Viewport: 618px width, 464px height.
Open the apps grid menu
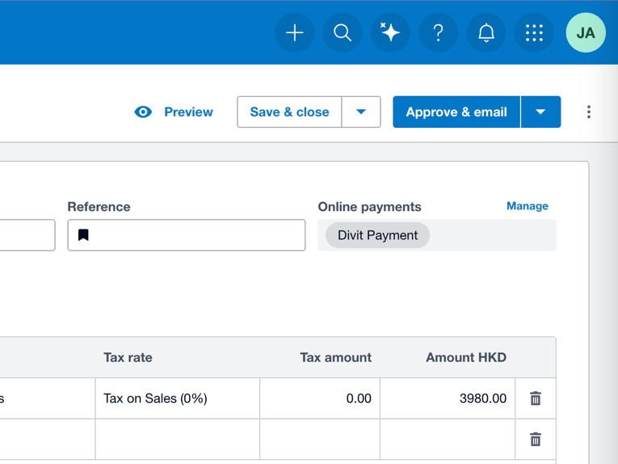point(534,32)
